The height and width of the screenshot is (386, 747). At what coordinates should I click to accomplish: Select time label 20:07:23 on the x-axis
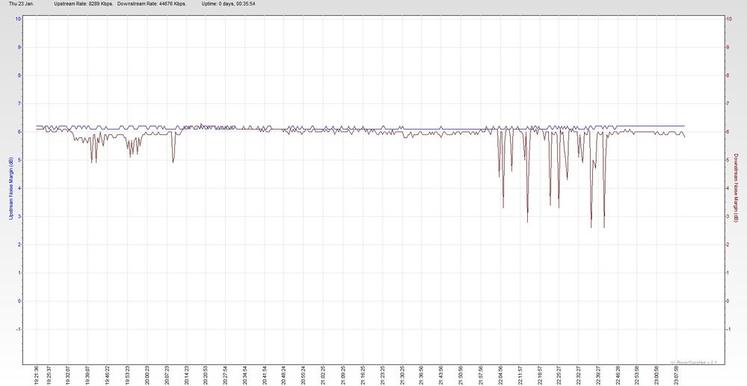pos(166,375)
